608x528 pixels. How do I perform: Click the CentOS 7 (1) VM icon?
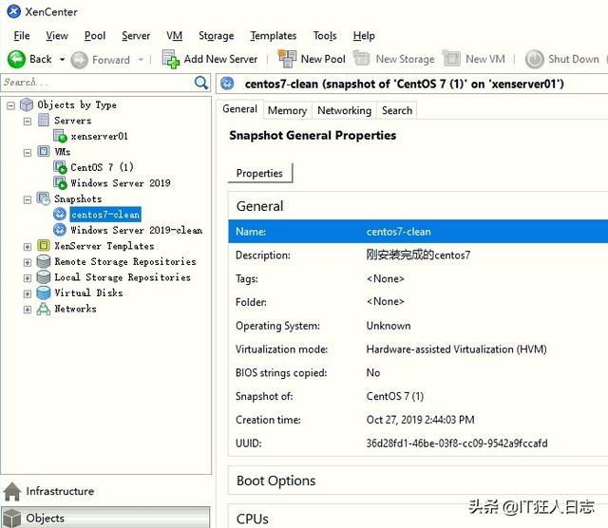(x=60, y=167)
